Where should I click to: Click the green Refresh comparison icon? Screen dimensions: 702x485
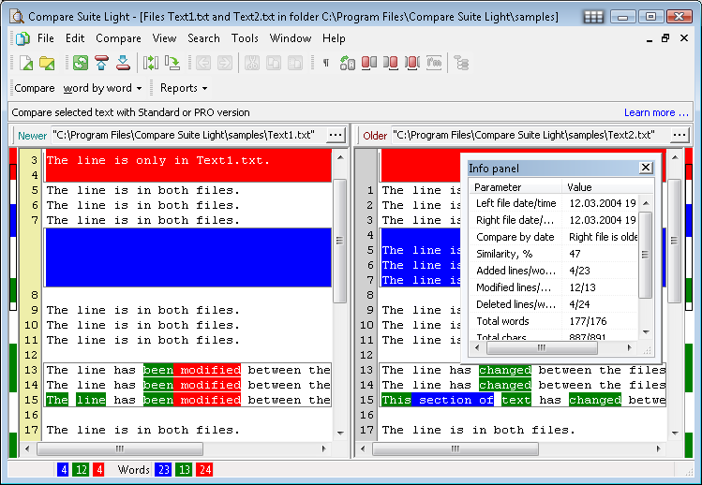(81, 63)
